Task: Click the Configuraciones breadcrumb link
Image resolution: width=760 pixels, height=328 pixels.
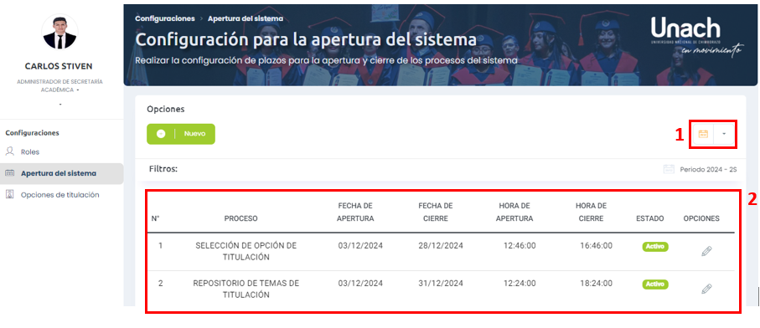Action: pyautogui.click(x=165, y=18)
